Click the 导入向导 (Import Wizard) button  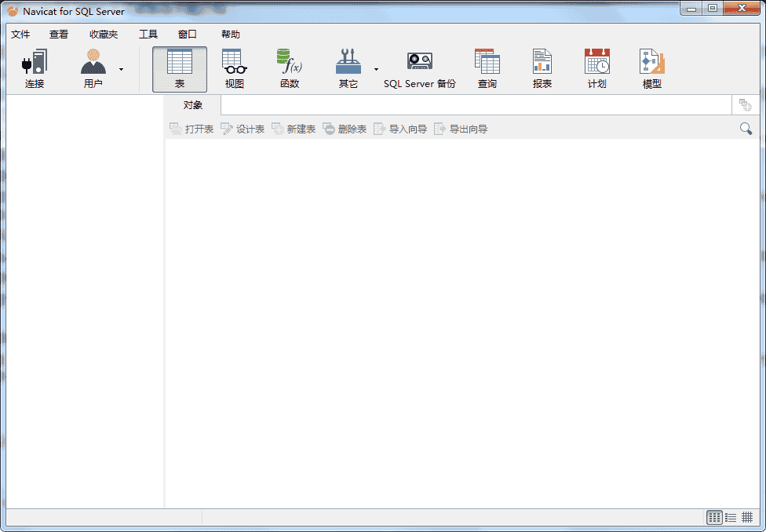click(400, 129)
